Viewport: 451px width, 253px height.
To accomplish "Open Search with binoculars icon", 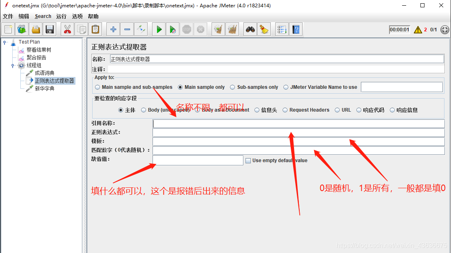I will [250, 29].
